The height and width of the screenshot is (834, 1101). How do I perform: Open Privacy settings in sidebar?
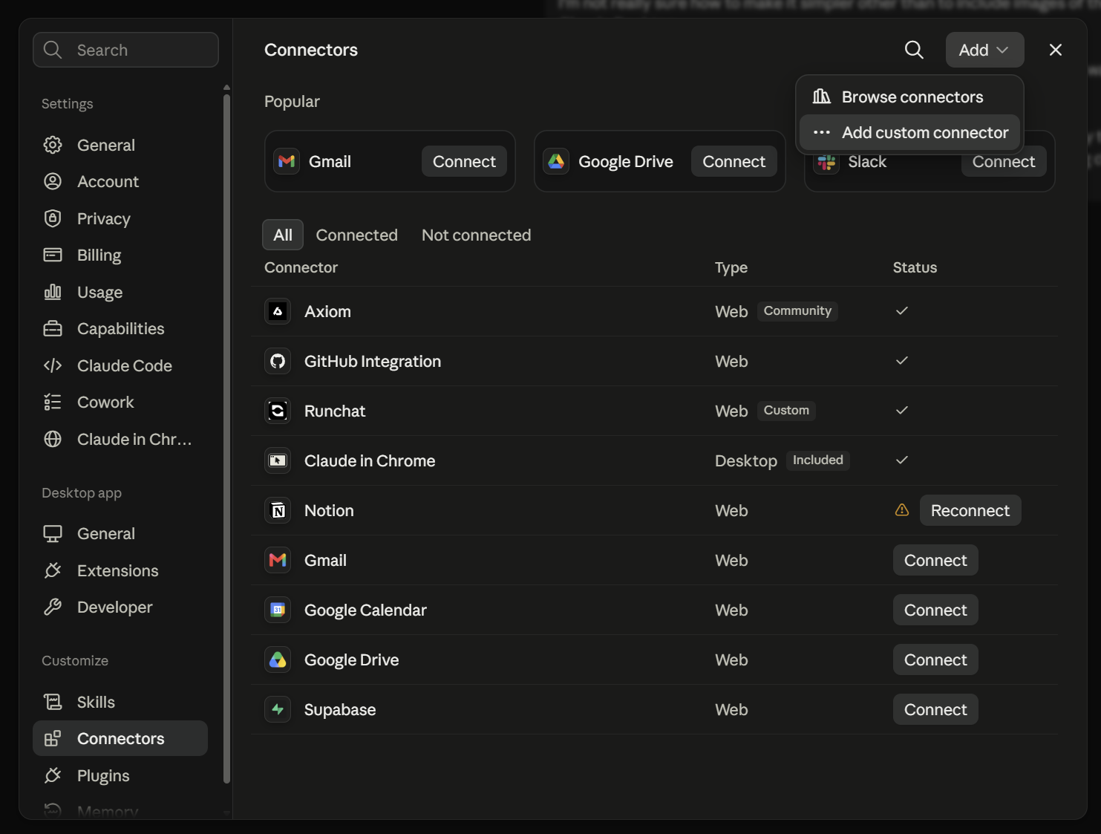tap(120, 218)
